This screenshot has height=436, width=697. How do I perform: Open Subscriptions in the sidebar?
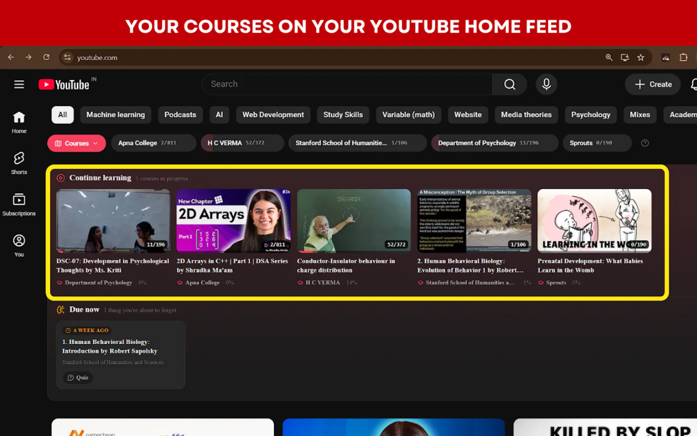19,204
